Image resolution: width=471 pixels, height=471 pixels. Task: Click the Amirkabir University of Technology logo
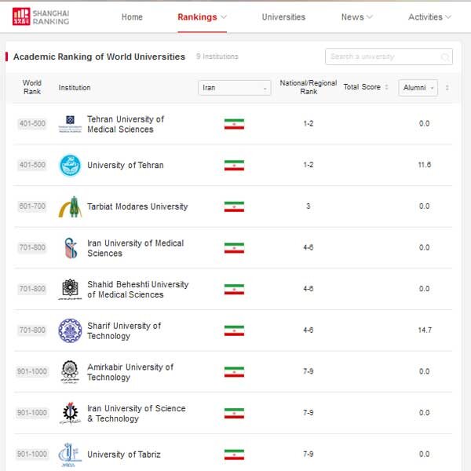pyautogui.click(x=70, y=371)
